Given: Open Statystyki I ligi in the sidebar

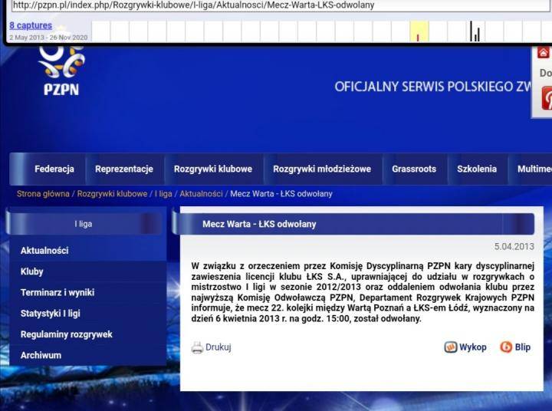Looking at the screenshot, I should click(x=51, y=314).
